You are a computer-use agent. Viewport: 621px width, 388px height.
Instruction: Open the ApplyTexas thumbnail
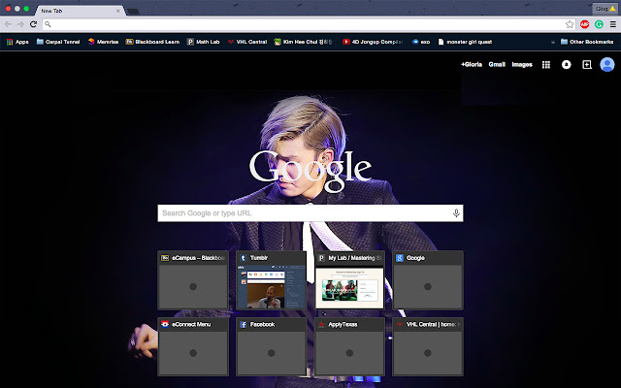point(349,346)
